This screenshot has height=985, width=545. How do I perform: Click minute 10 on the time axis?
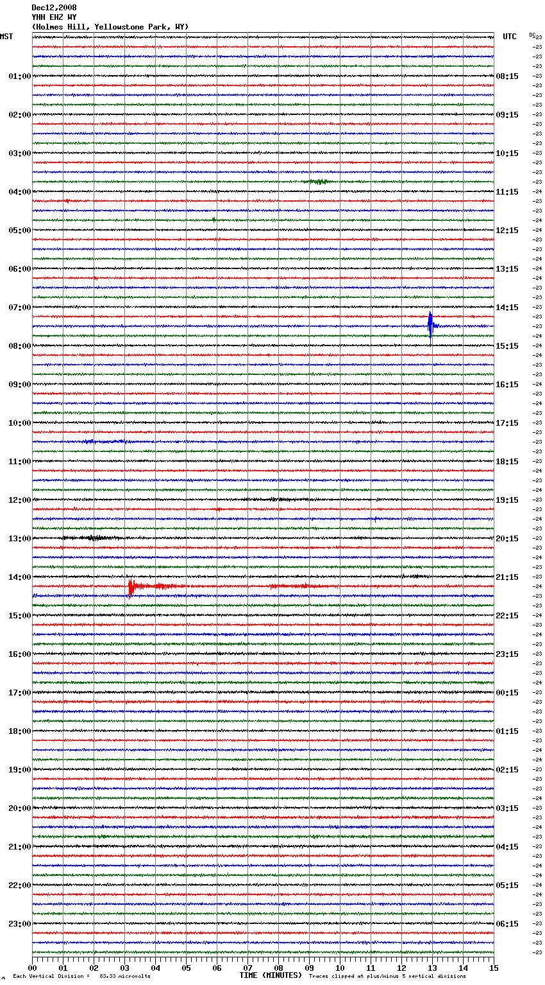tap(340, 968)
